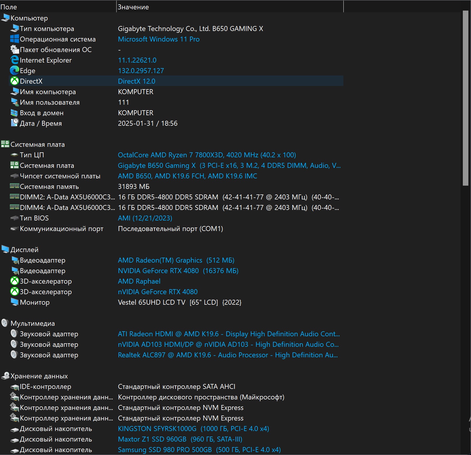The height and width of the screenshot is (455, 471).
Task: Click the chip icon beside Тип BIOS
Action: pos(15,218)
